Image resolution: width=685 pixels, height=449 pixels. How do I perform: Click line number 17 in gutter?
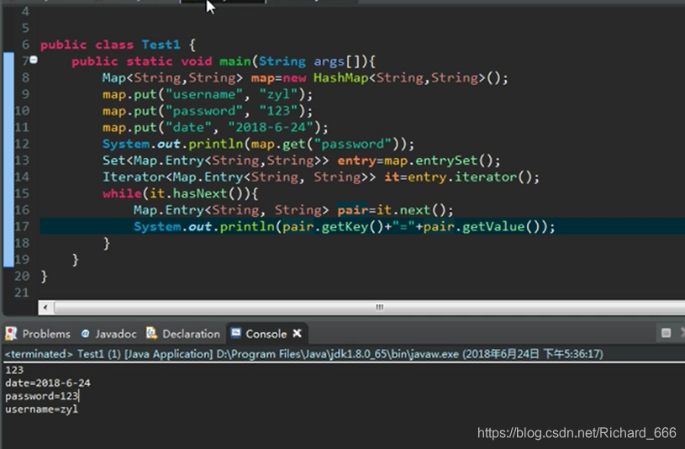click(22, 226)
